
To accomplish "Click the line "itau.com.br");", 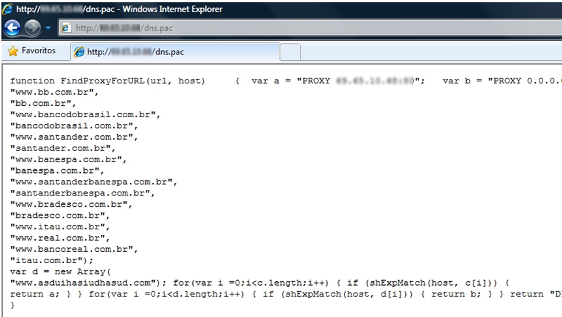I will click(51, 261).
